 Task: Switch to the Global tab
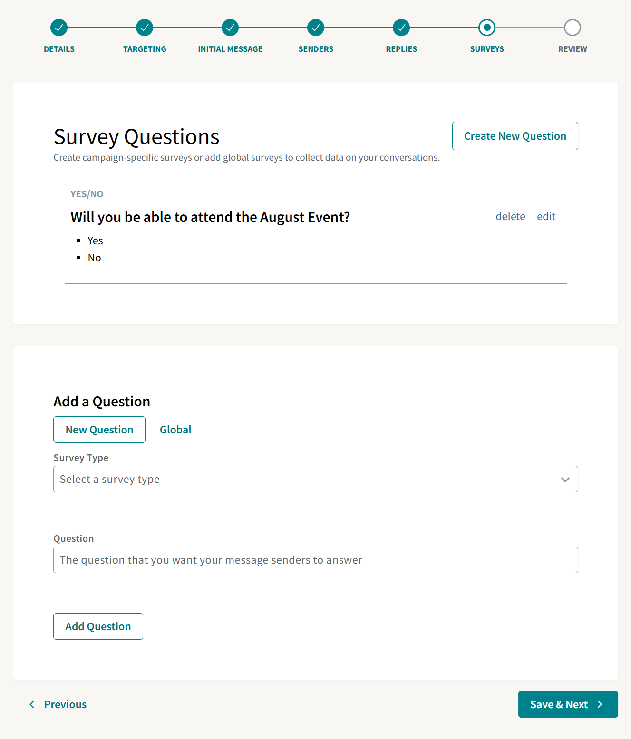(x=175, y=430)
